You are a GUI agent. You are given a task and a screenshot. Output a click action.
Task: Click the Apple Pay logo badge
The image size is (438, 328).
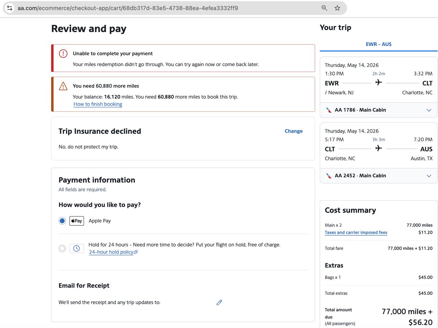(77, 221)
